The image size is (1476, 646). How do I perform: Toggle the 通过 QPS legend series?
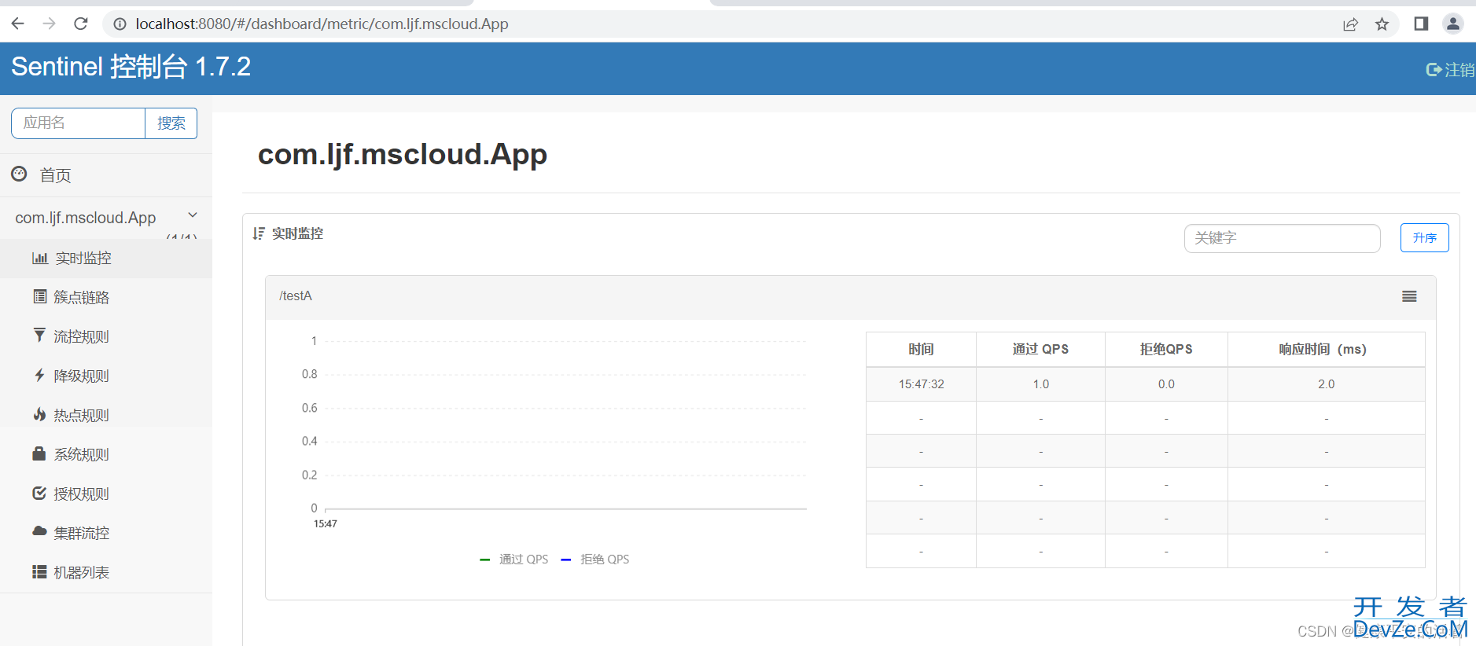point(514,559)
